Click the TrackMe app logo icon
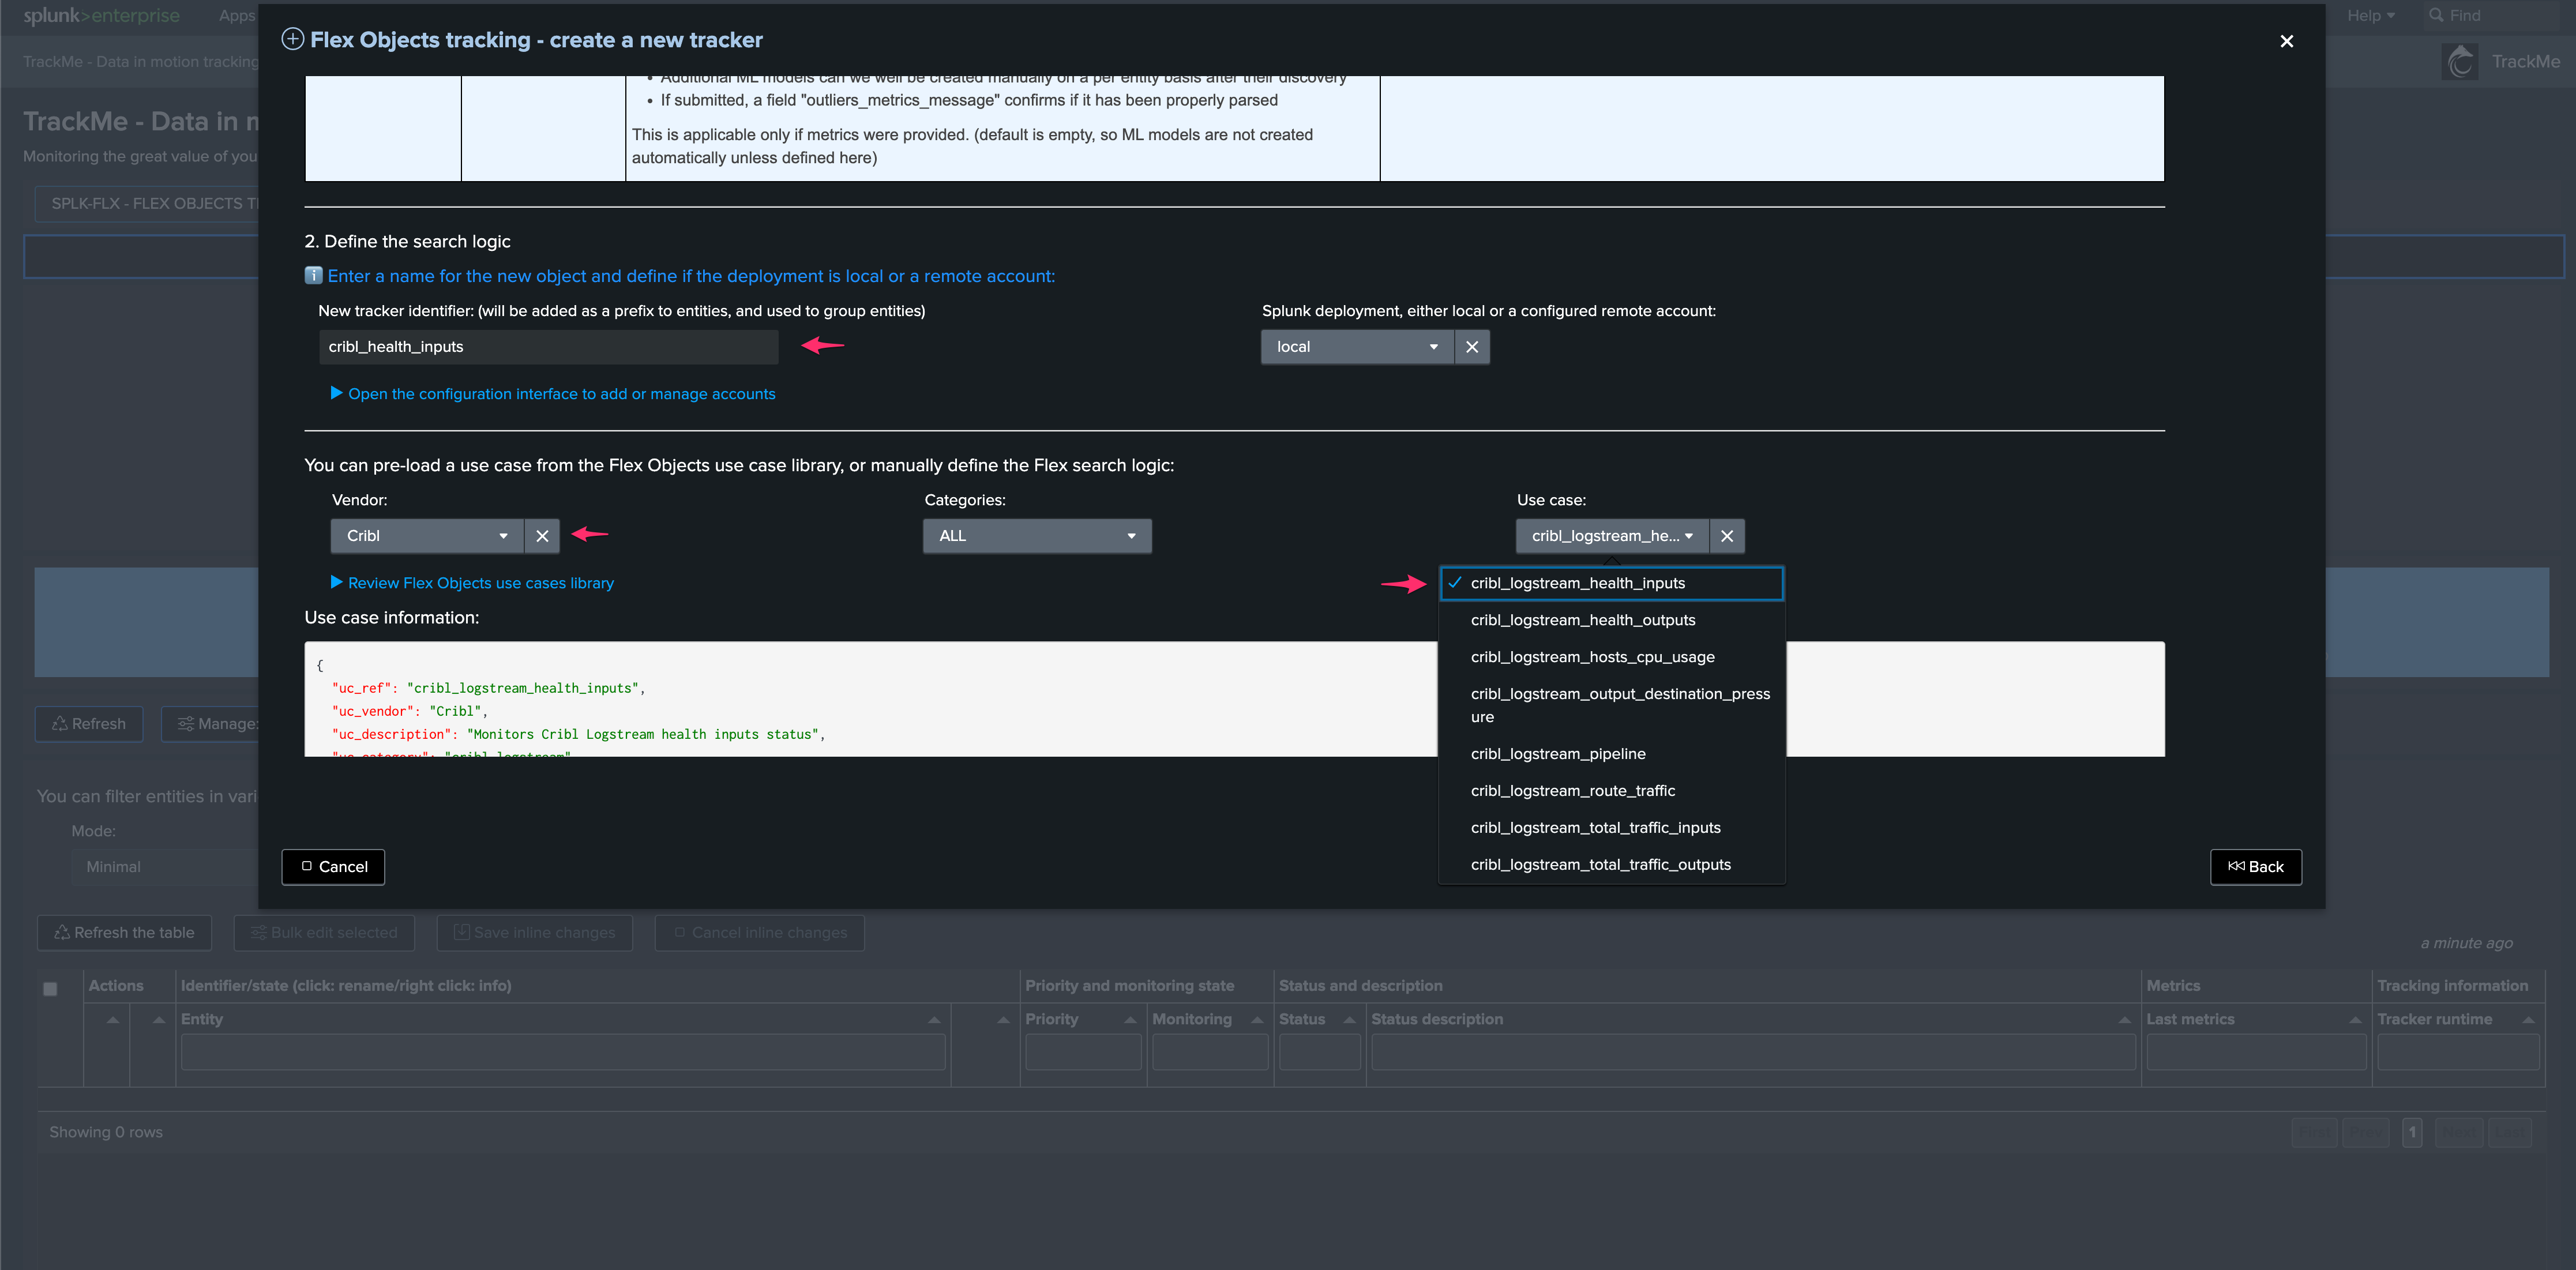The image size is (2576, 1270). pos(2461,62)
